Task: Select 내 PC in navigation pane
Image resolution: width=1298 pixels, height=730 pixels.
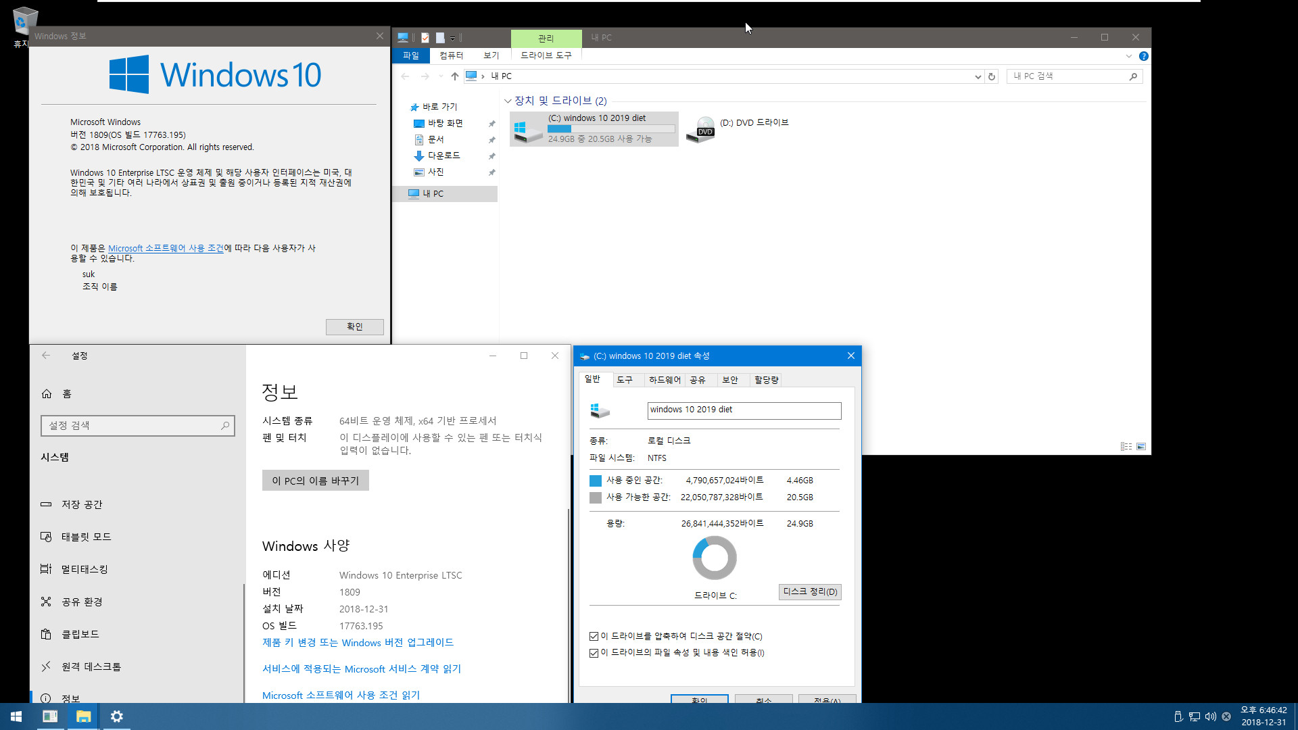Action: (x=445, y=193)
